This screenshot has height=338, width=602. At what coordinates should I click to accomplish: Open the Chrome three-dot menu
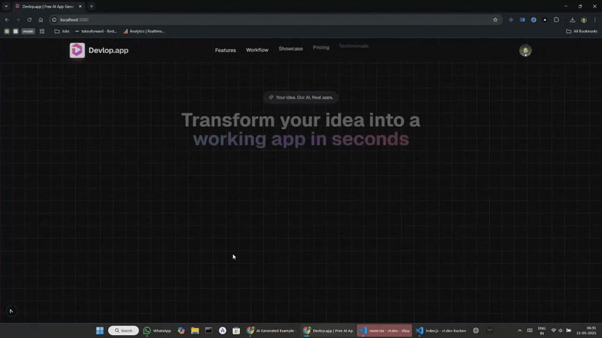tap(595, 20)
